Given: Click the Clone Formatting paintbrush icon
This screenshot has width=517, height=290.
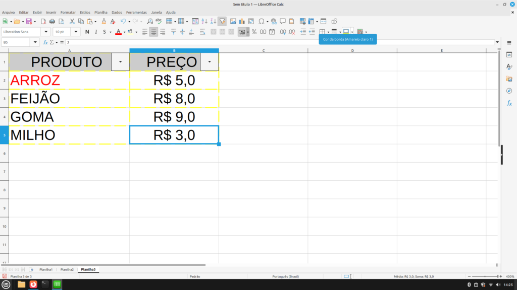Looking at the screenshot, I should tap(104, 22).
